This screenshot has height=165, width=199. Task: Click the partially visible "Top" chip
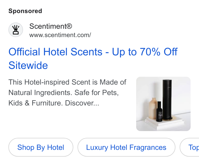(190, 147)
